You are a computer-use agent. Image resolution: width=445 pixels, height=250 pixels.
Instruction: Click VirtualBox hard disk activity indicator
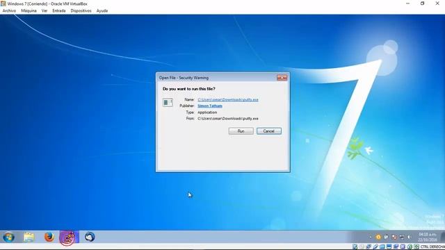355,247
